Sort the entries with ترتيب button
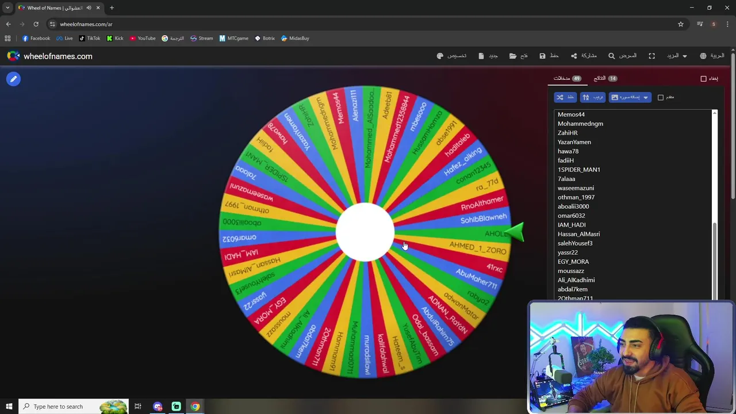The image size is (736, 414). (592, 97)
